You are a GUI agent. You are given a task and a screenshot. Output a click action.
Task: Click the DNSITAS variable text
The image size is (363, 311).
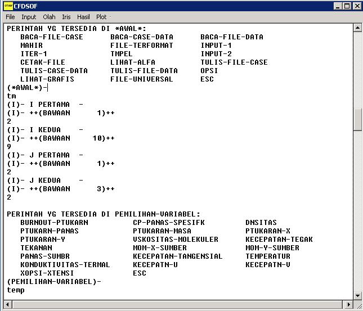[261, 223]
